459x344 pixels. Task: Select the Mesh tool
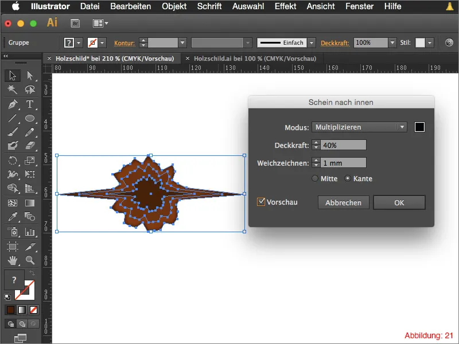[x=13, y=203]
